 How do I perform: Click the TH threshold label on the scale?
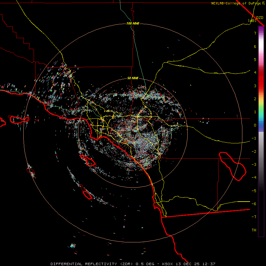pos(254,230)
